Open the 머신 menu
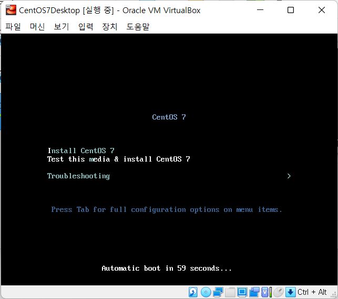 pos(37,27)
